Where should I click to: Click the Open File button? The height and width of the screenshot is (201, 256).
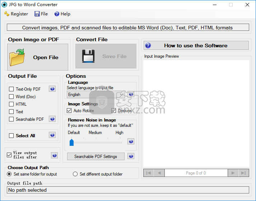pos(38,57)
